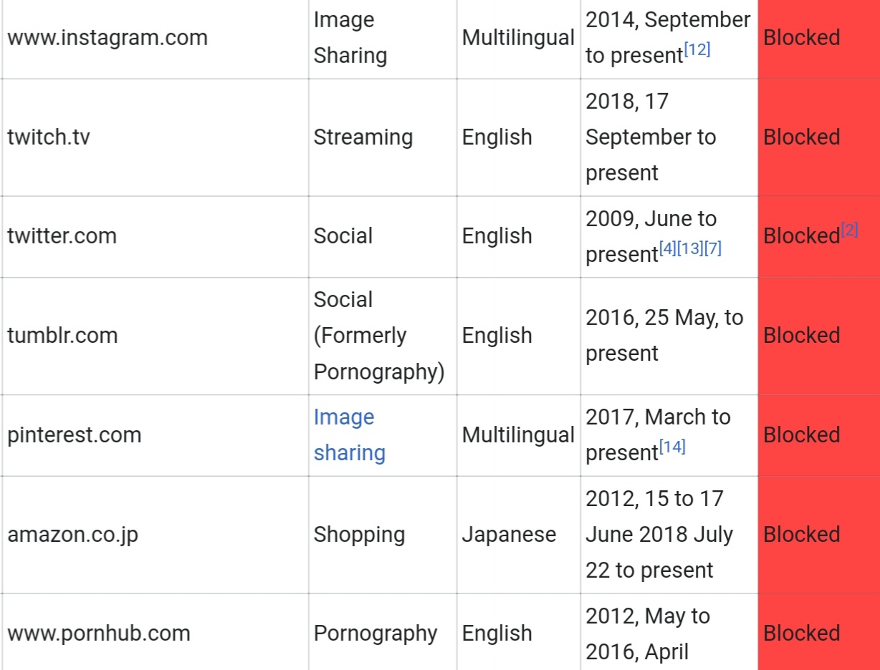Click '2017, March to present' date text
This screenshot has width=880, height=670.
click(x=658, y=436)
